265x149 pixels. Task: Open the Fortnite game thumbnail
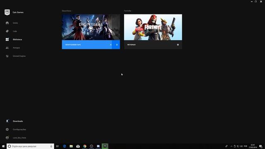[x=153, y=27]
